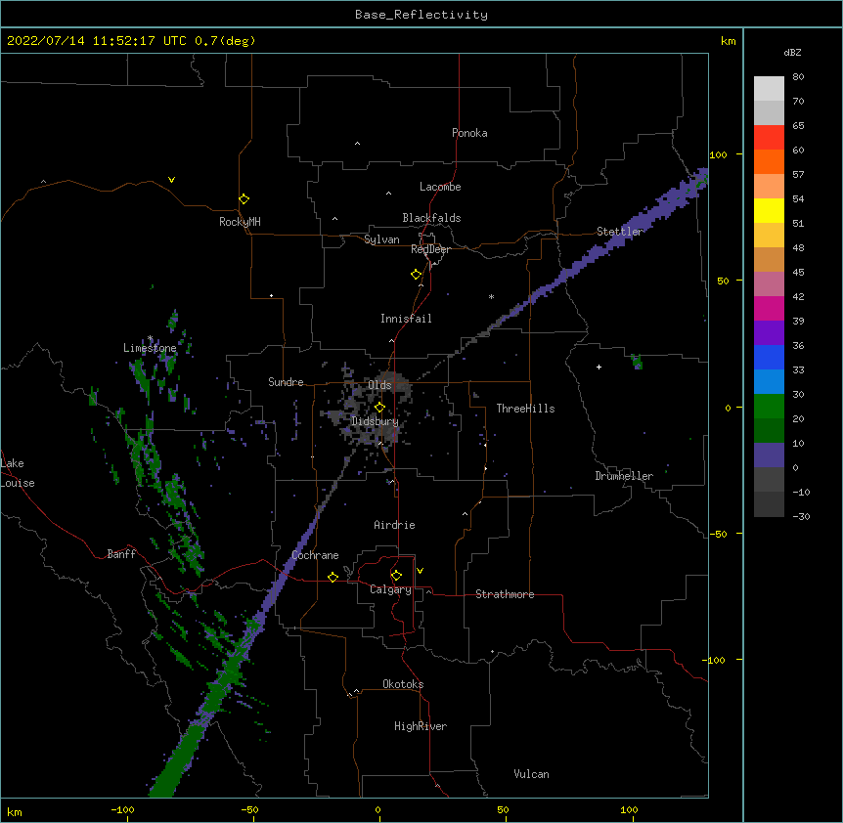Click the Vulcan town label
Image resolution: width=843 pixels, height=823 pixels.
coord(531,774)
